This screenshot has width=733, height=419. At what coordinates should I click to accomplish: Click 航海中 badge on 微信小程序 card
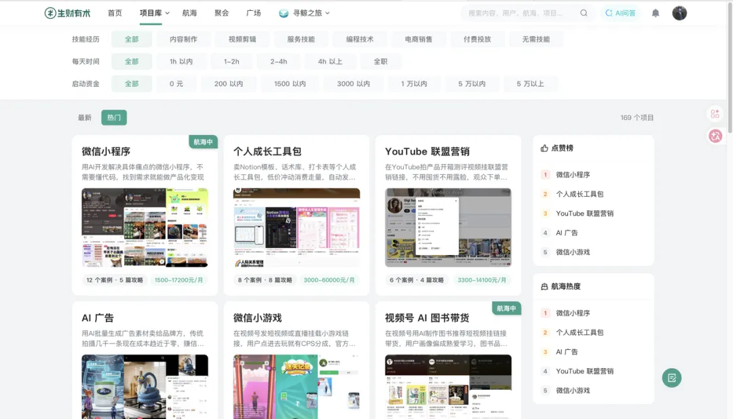tap(203, 142)
